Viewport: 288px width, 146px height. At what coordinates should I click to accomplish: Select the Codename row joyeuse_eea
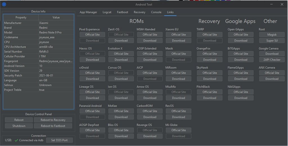39,37
